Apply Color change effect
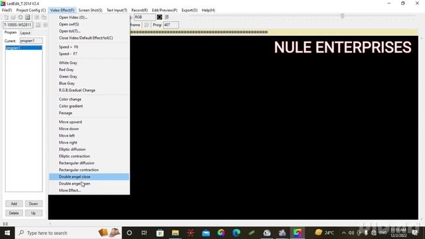 (x=89, y=99)
